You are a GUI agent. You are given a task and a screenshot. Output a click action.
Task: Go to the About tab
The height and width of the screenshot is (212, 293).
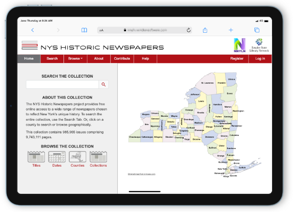(x=99, y=59)
